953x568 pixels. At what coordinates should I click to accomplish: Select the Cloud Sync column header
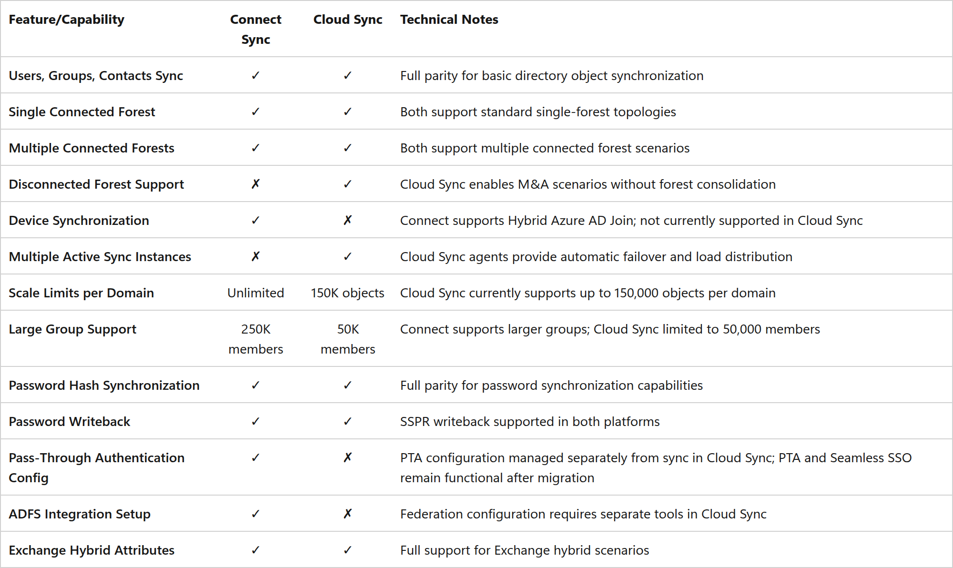tap(348, 20)
